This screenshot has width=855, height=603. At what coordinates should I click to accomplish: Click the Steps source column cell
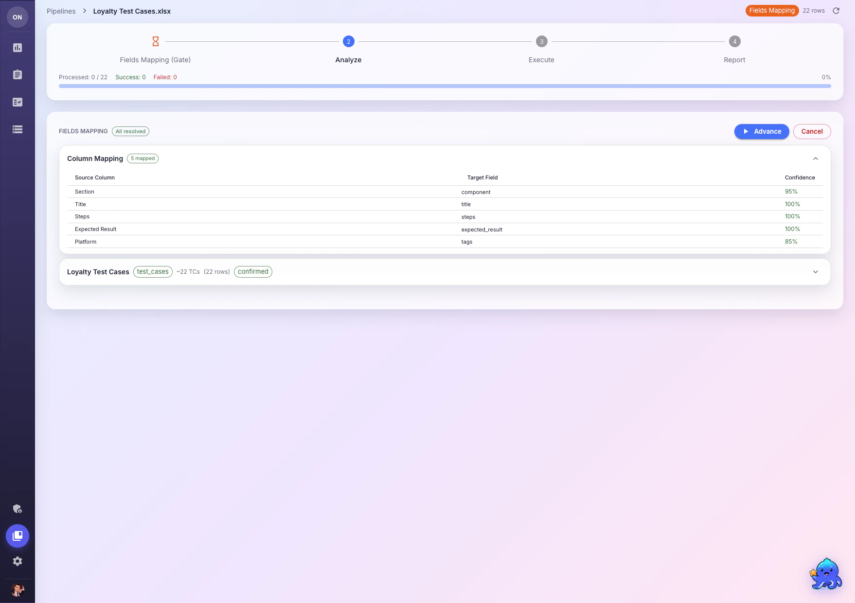[x=82, y=216]
